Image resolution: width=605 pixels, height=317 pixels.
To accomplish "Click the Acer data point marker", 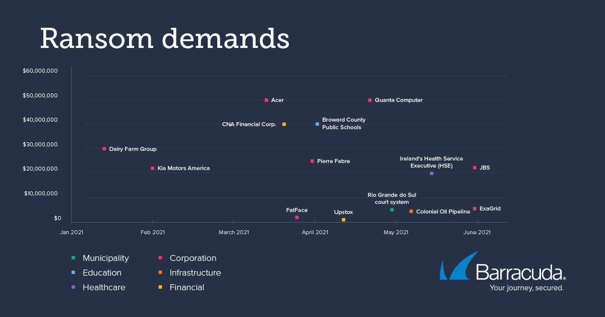I will [x=266, y=100].
